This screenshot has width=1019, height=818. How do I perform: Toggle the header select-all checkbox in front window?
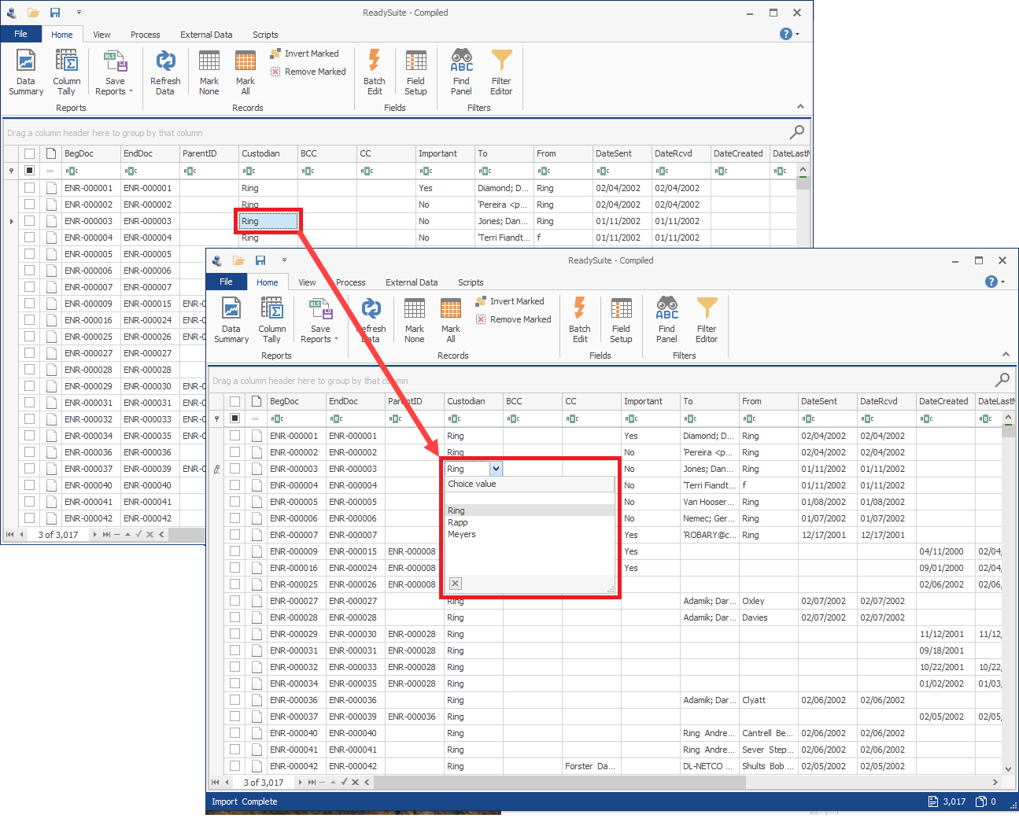coord(234,401)
